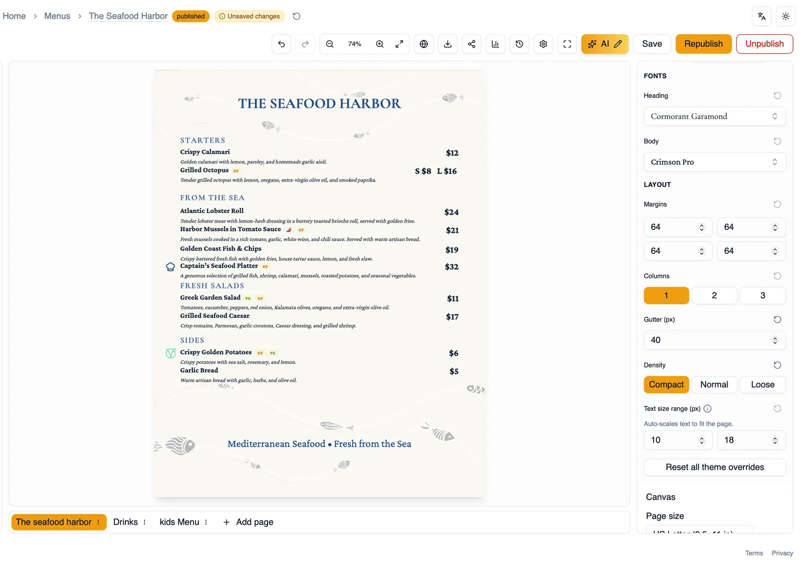The image size is (802, 564).
Task: Switch to the kids Menu page tab
Action: click(x=179, y=522)
